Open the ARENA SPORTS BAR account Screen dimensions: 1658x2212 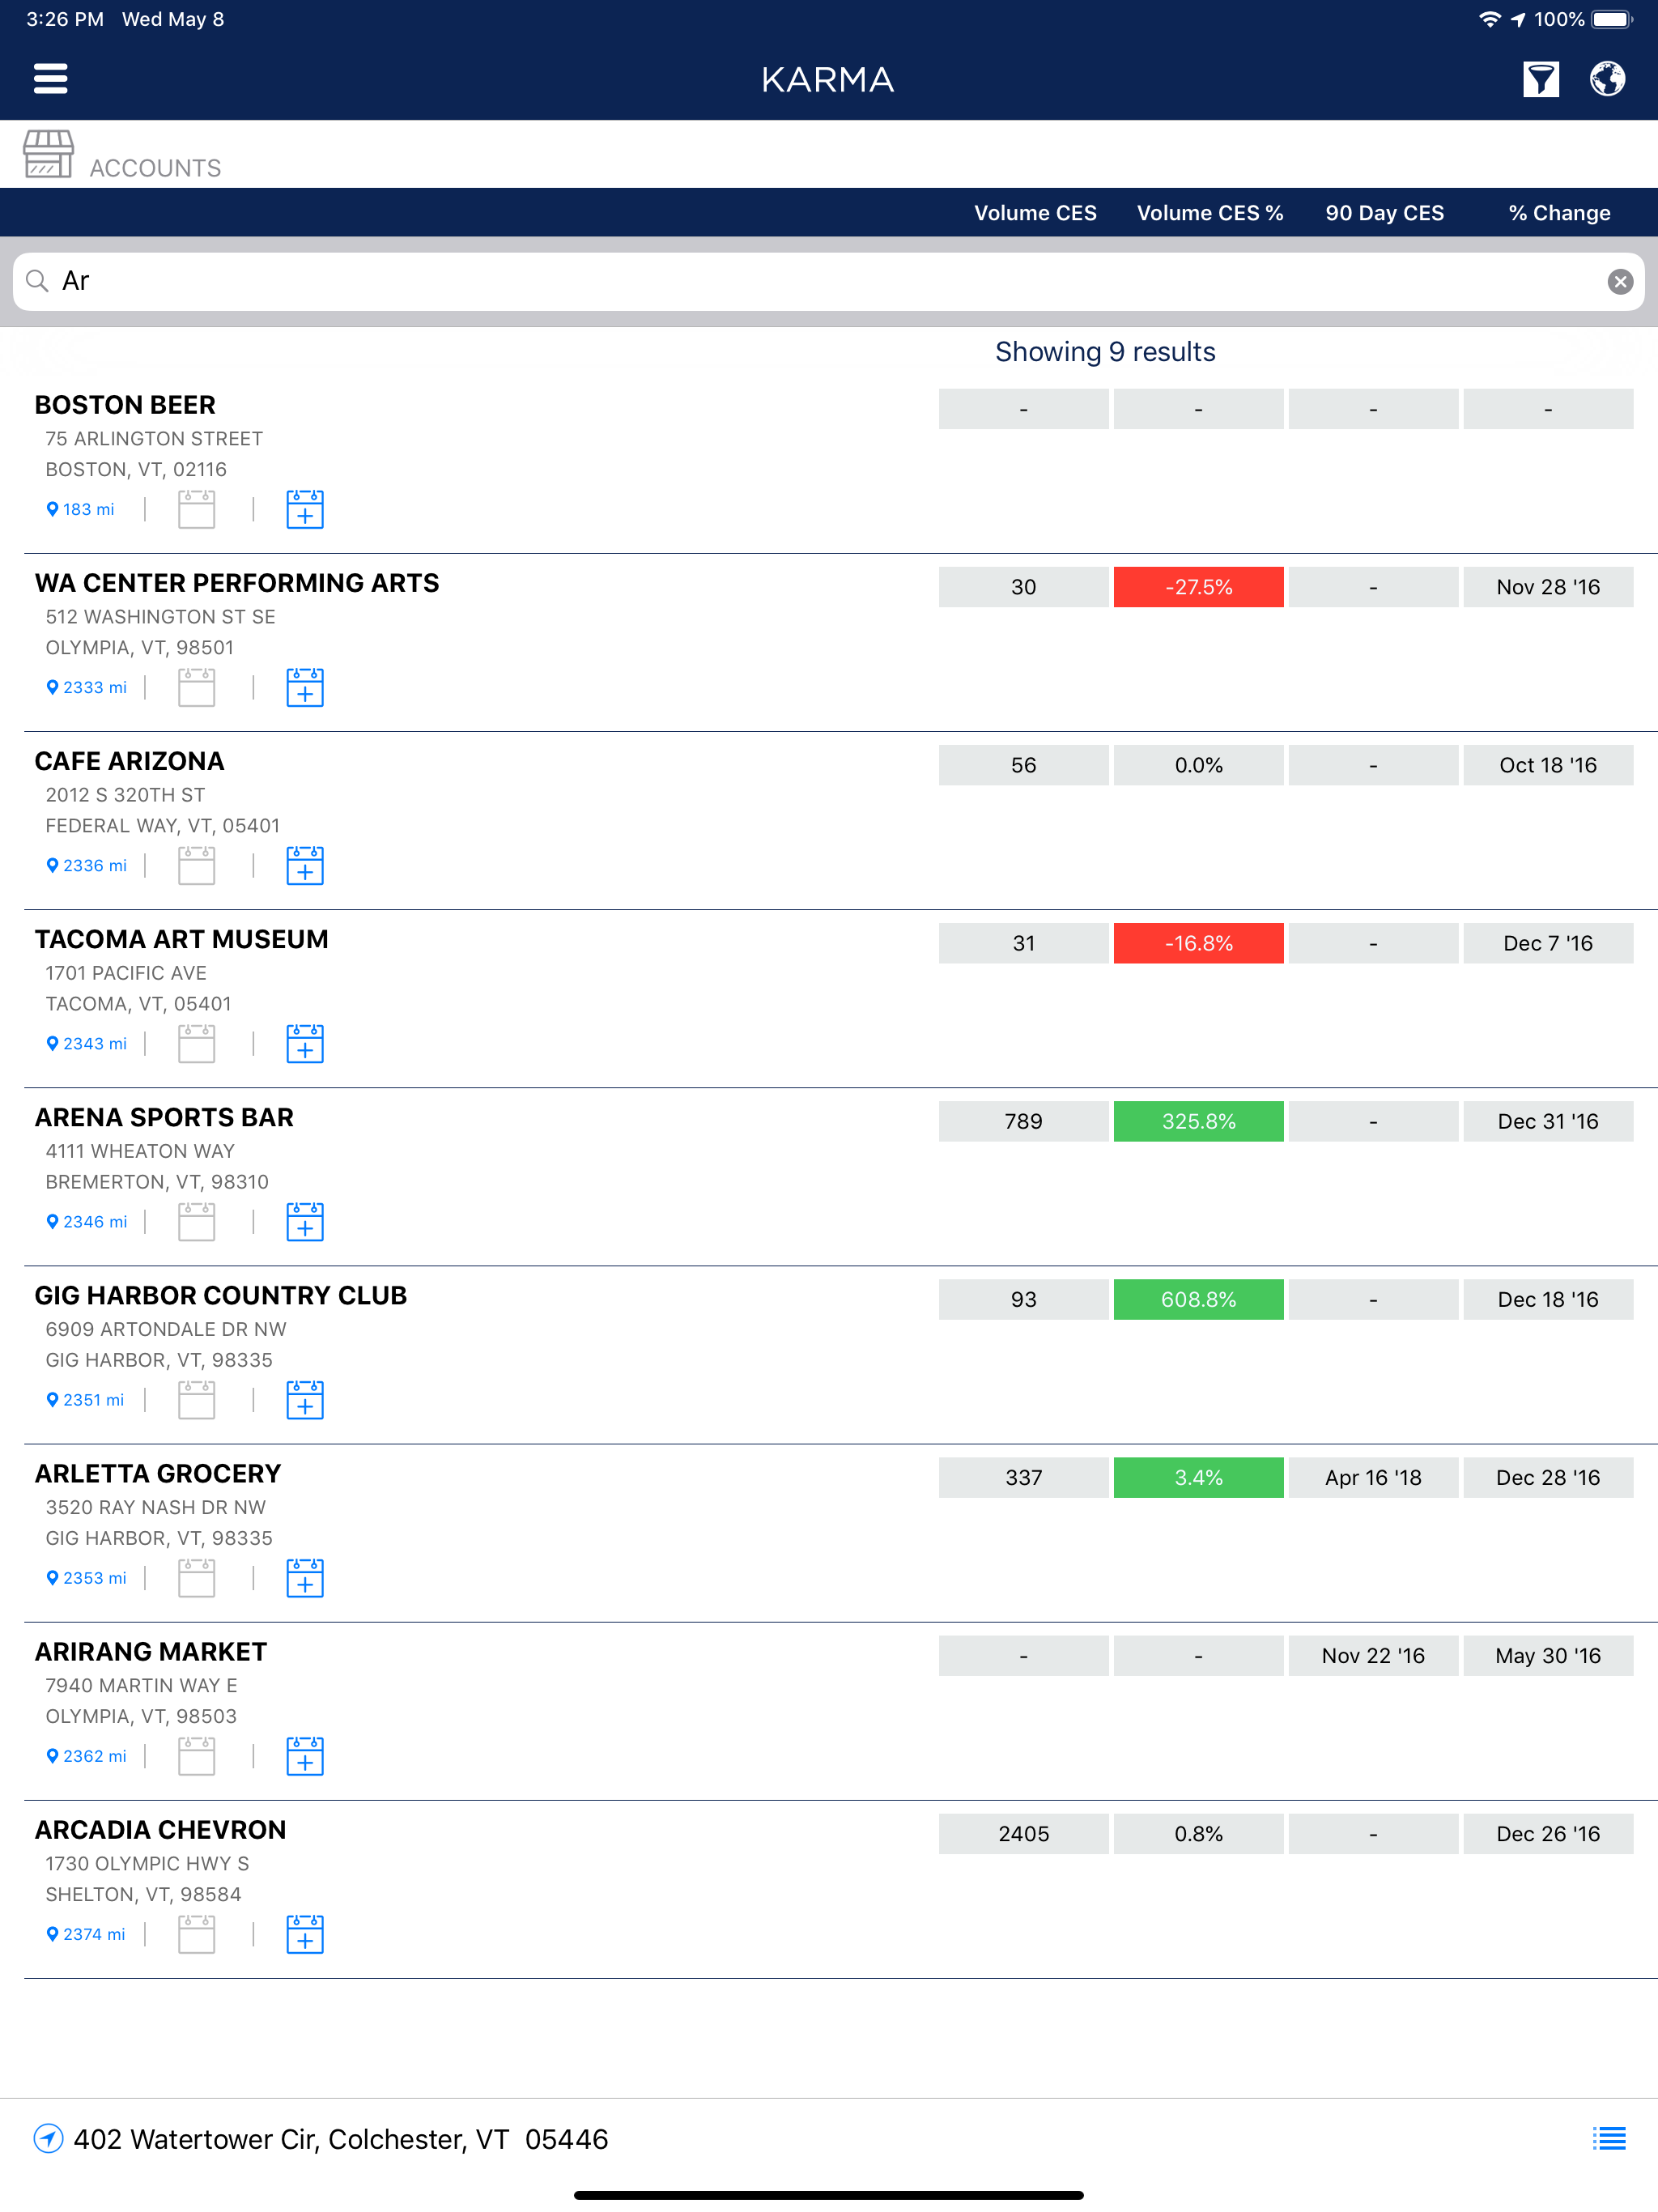click(164, 1117)
